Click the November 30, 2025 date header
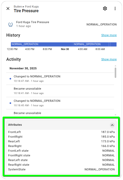This screenshot has width=123, height=180. pos(23,68)
